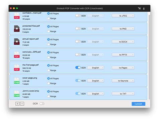Open the 'to PPTX' format dropdown
The width and height of the screenshot is (159, 120).
[123, 55]
